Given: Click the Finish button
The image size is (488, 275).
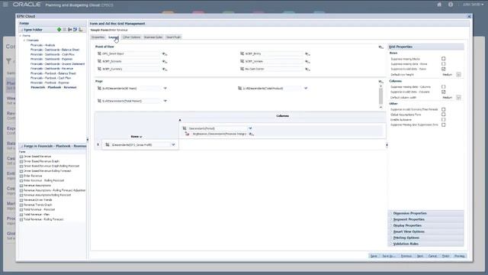Looking at the screenshot, I should coord(445,256).
